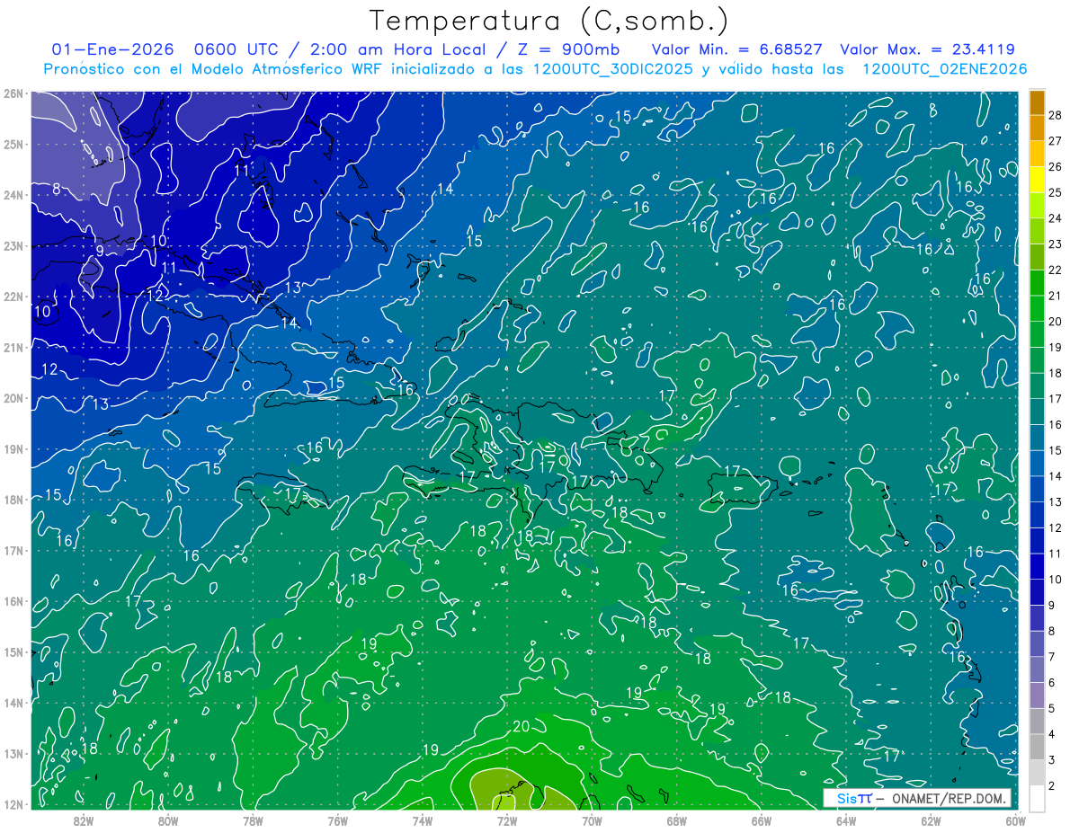Click the dark-orange colorbar swatch above 28
This screenshot has height=833, width=1079.
[x=1037, y=102]
